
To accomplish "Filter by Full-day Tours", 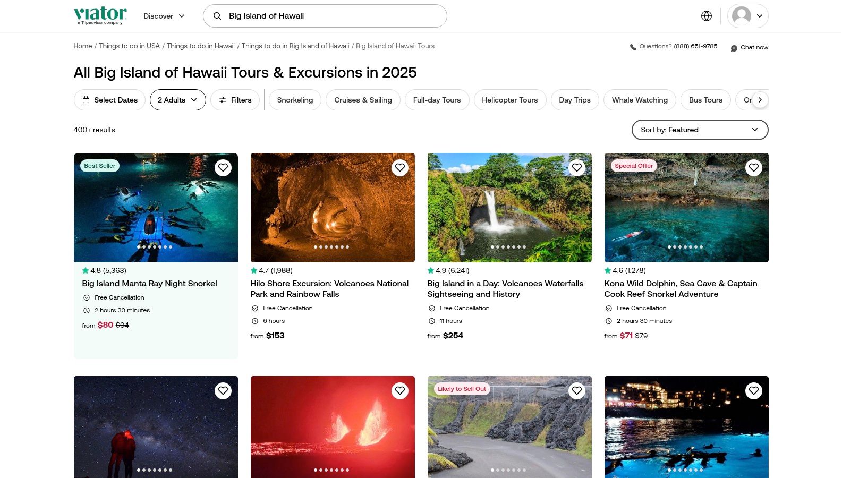I will (437, 100).
